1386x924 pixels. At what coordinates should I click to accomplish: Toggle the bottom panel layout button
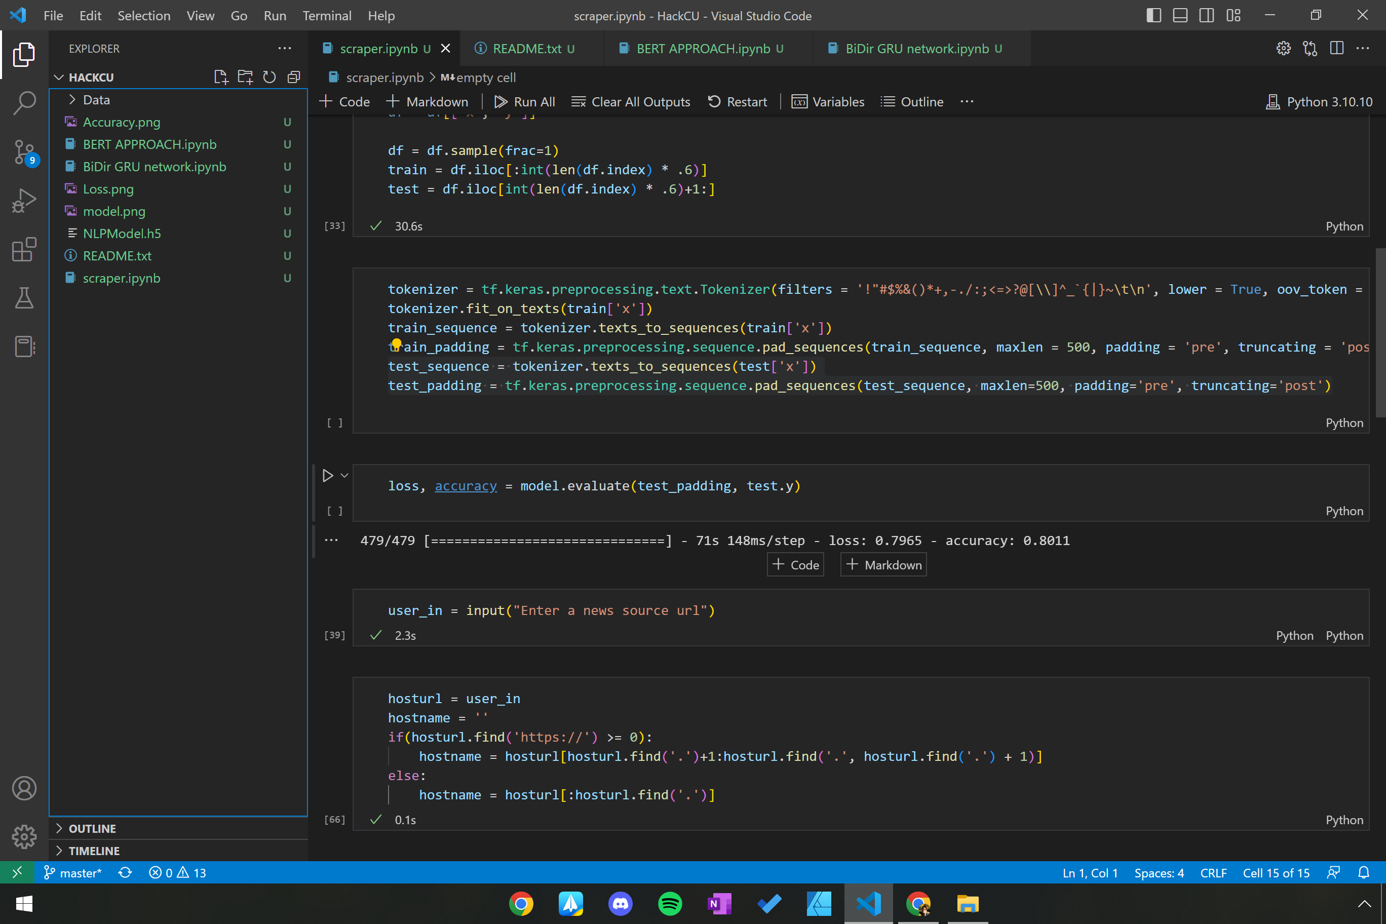[1180, 16]
